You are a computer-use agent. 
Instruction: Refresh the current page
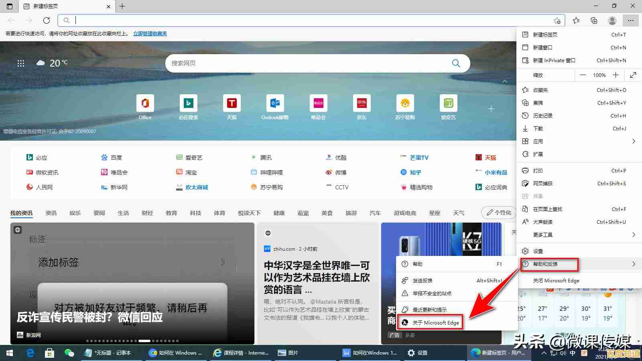pyautogui.click(x=46, y=20)
